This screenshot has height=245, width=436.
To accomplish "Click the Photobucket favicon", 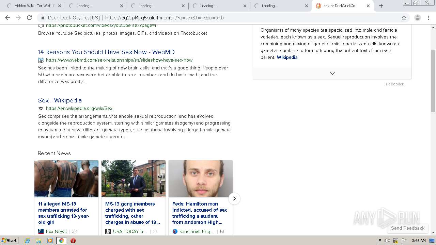I will [x=41, y=26].
